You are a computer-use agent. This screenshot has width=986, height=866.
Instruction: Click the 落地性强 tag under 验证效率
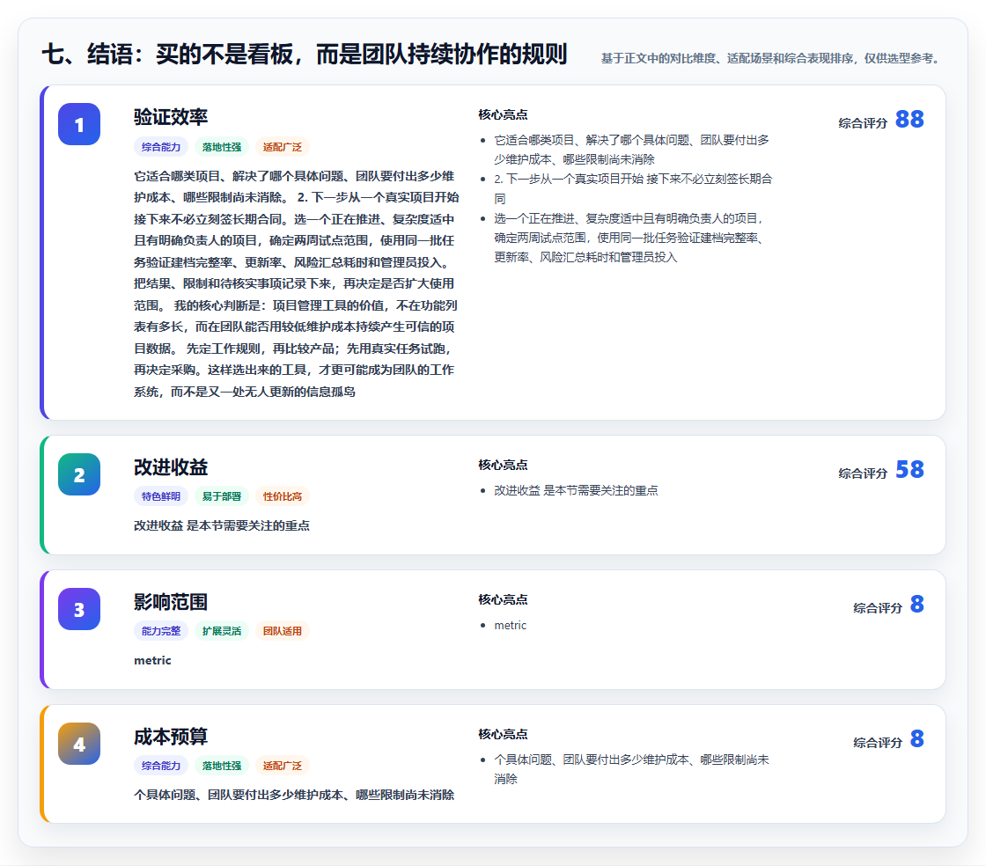coord(222,147)
